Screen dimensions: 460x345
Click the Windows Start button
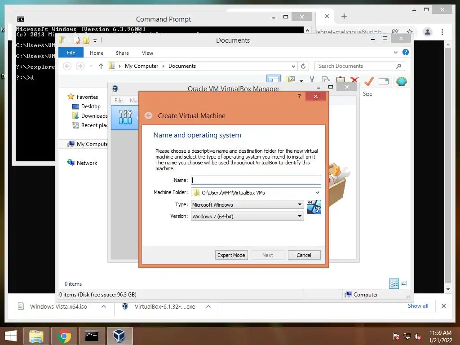tap(11, 336)
